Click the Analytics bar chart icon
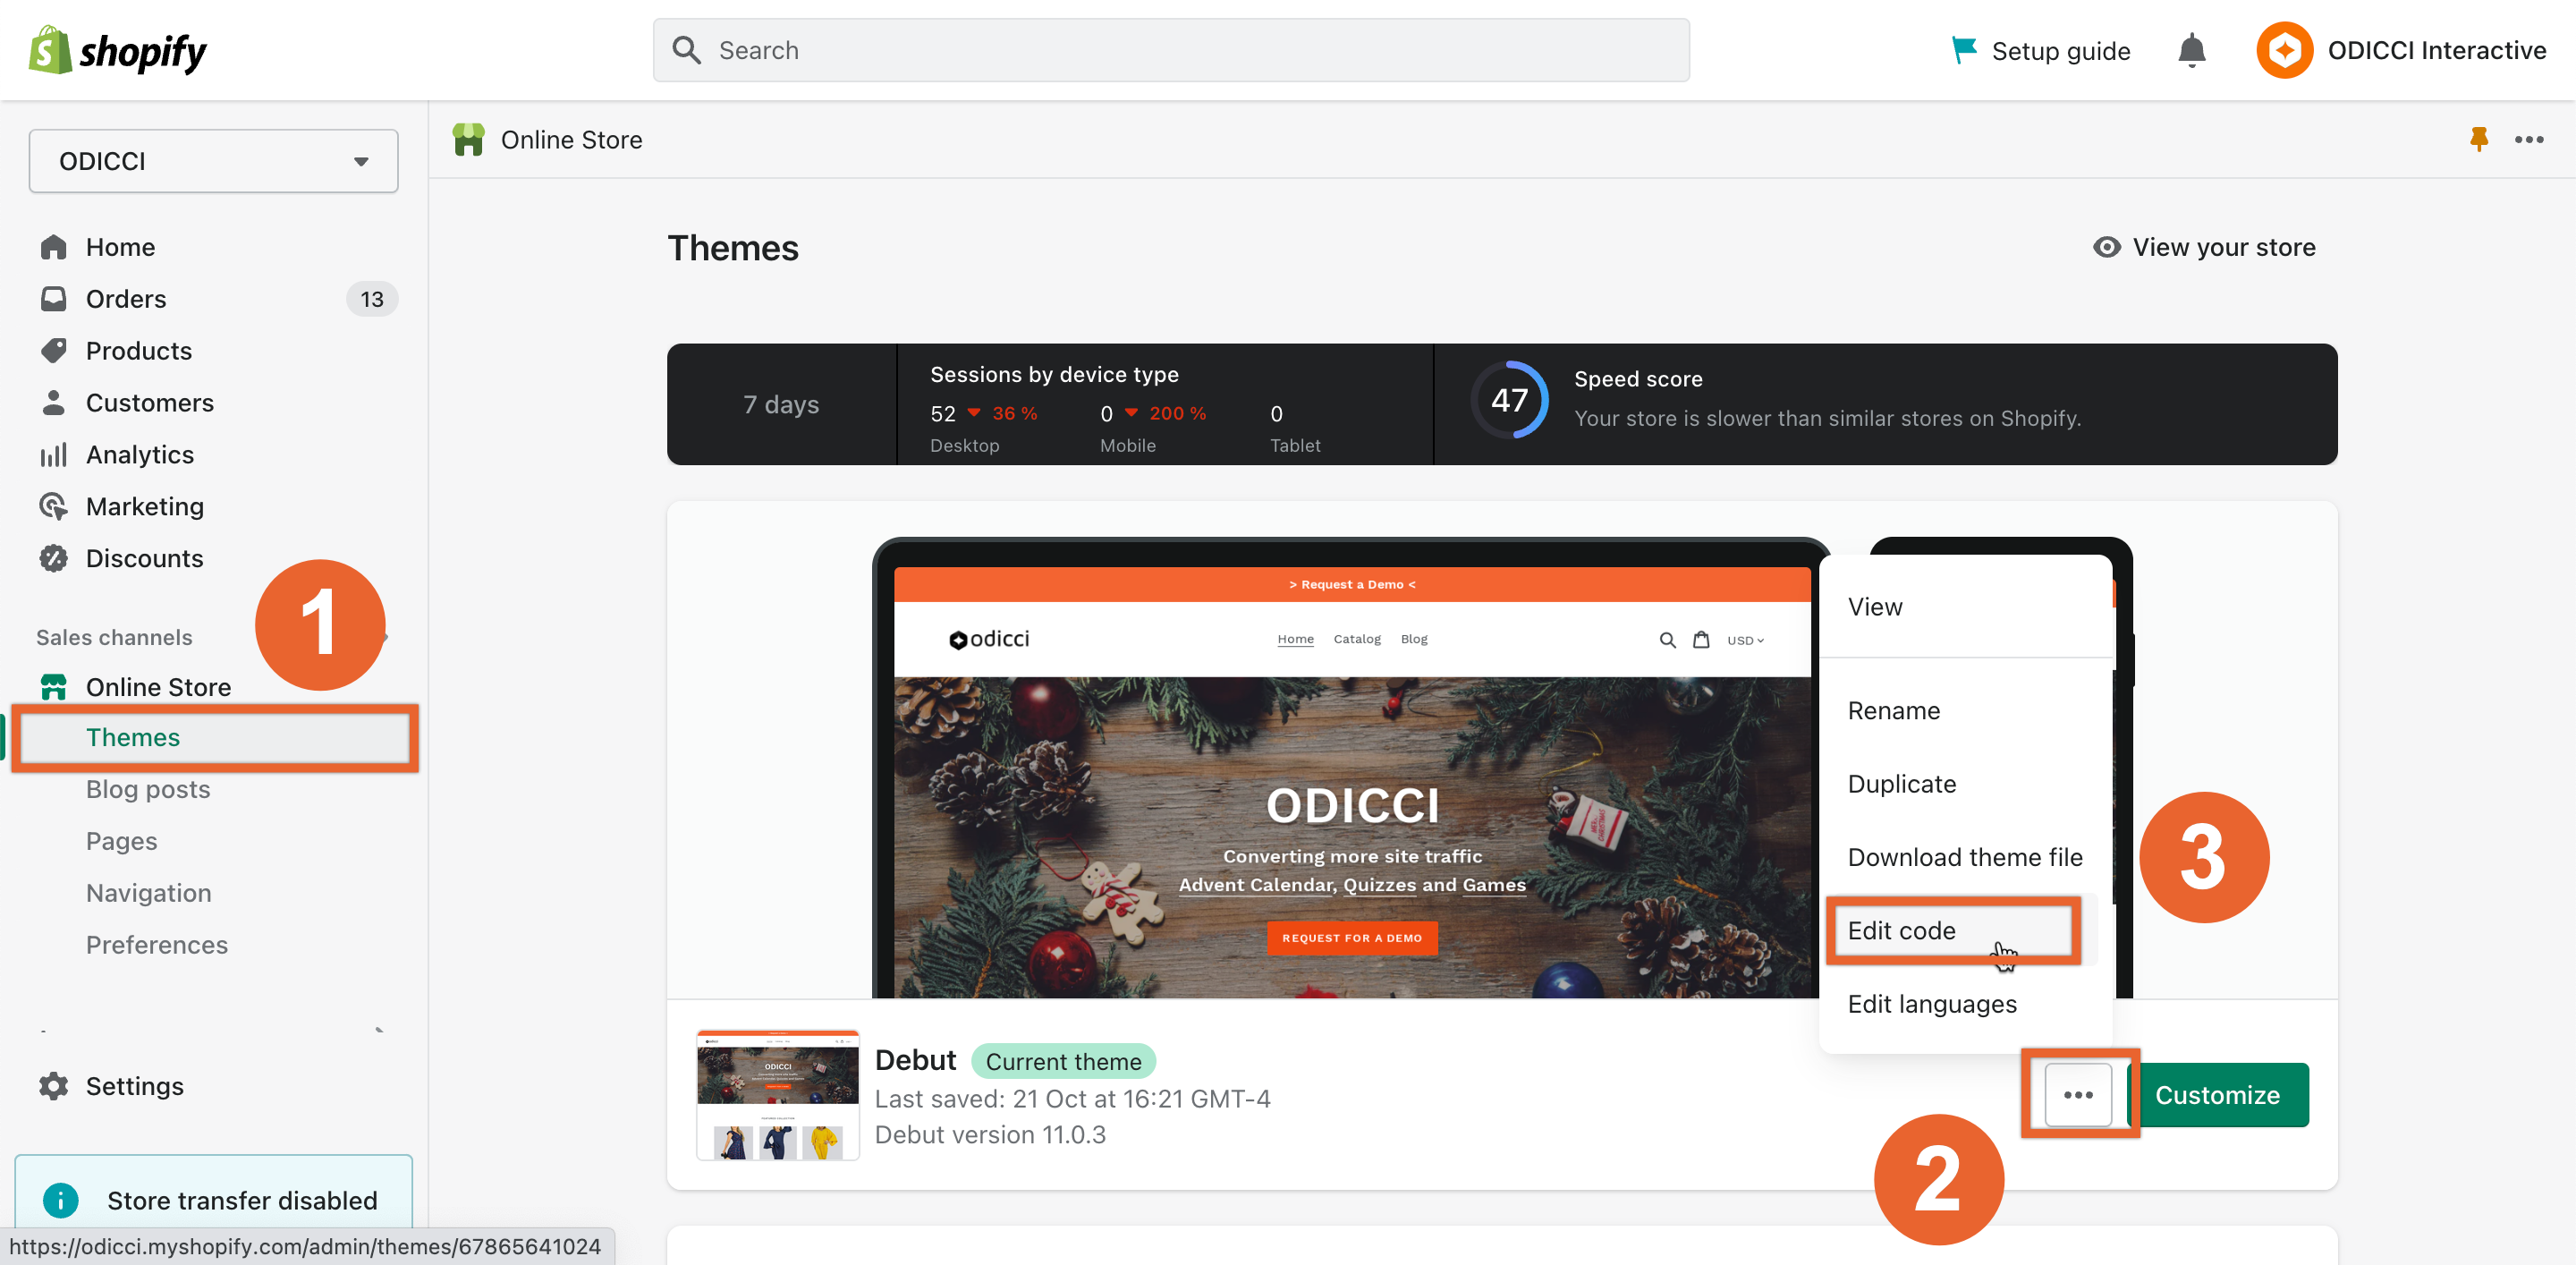 (54, 455)
